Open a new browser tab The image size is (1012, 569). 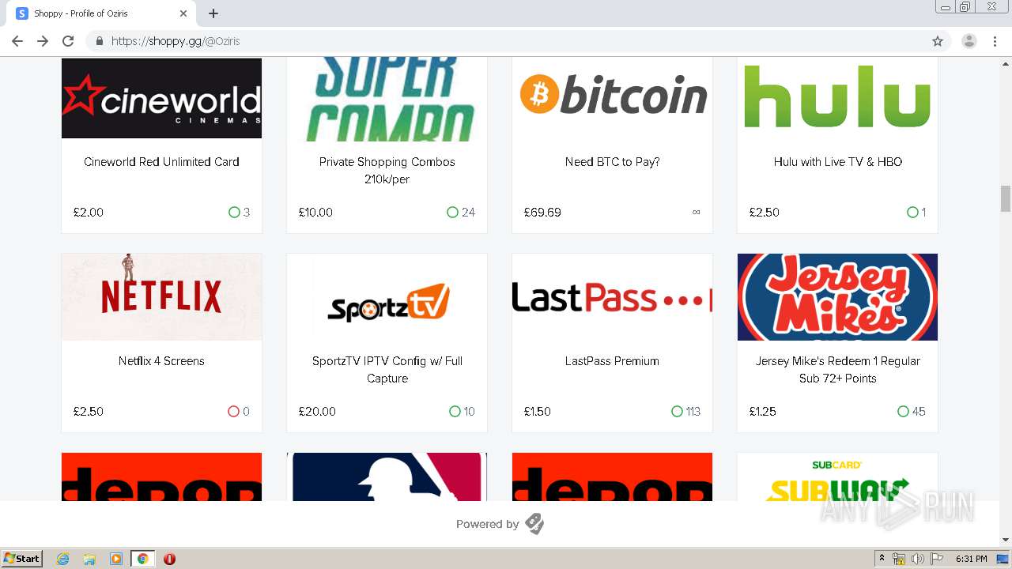pos(213,13)
